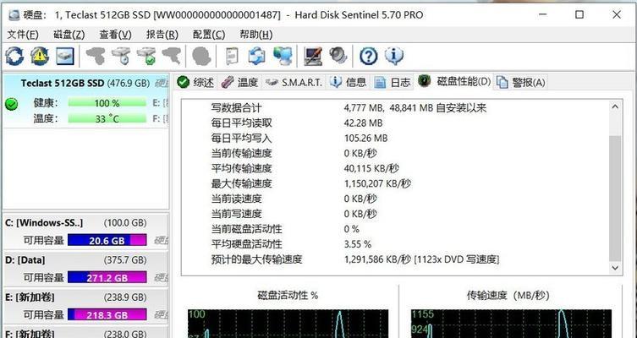Click the 当前传输速度 row label

pyautogui.click(x=241, y=154)
